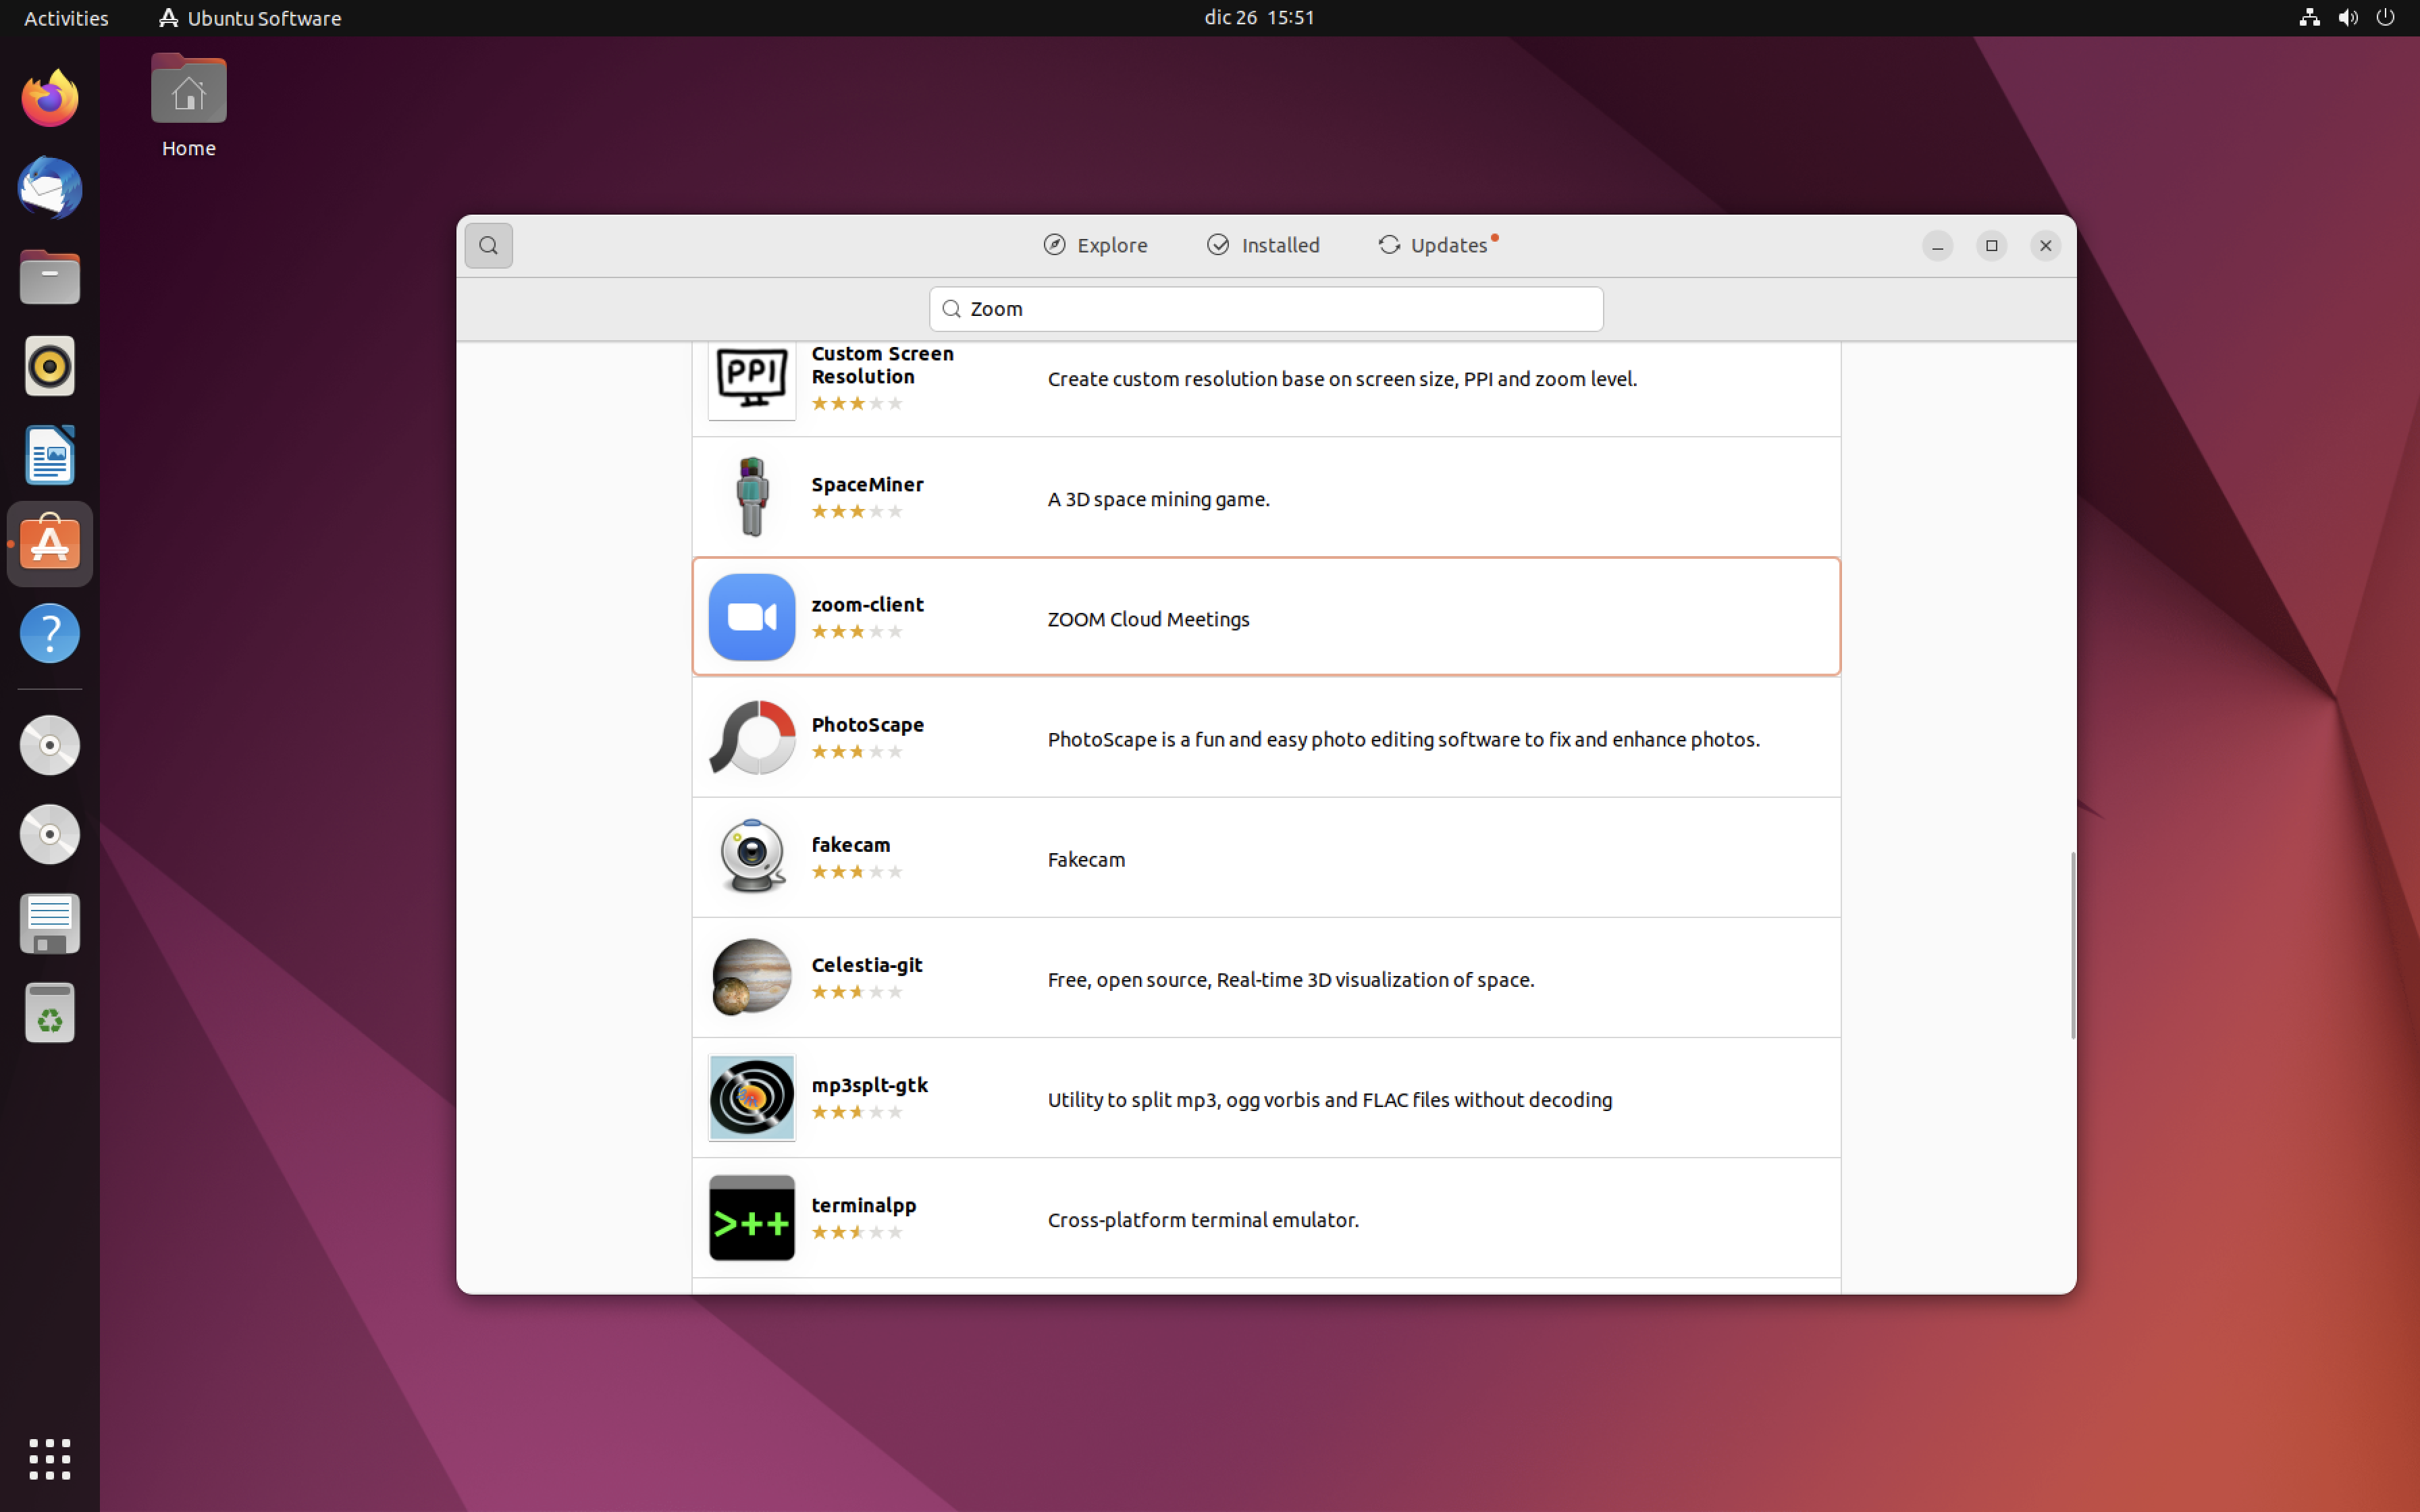This screenshot has width=2420, height=1512.
Task: Toggle the search button in header bar
Action: pyautogui.click(x=488, y=245)
